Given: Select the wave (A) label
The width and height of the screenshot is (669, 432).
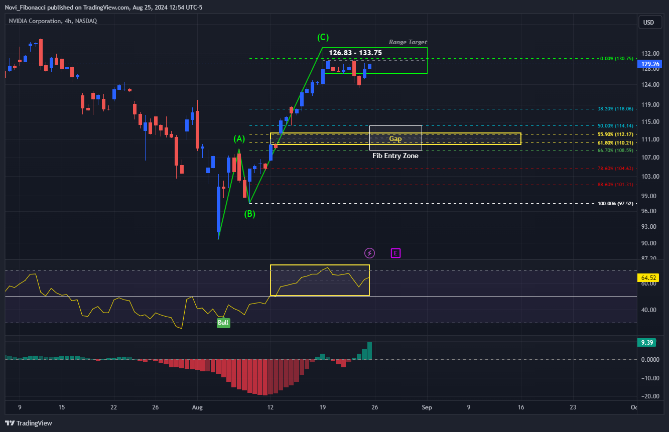Looking at the screenshot, I should (x=239, y=138).
